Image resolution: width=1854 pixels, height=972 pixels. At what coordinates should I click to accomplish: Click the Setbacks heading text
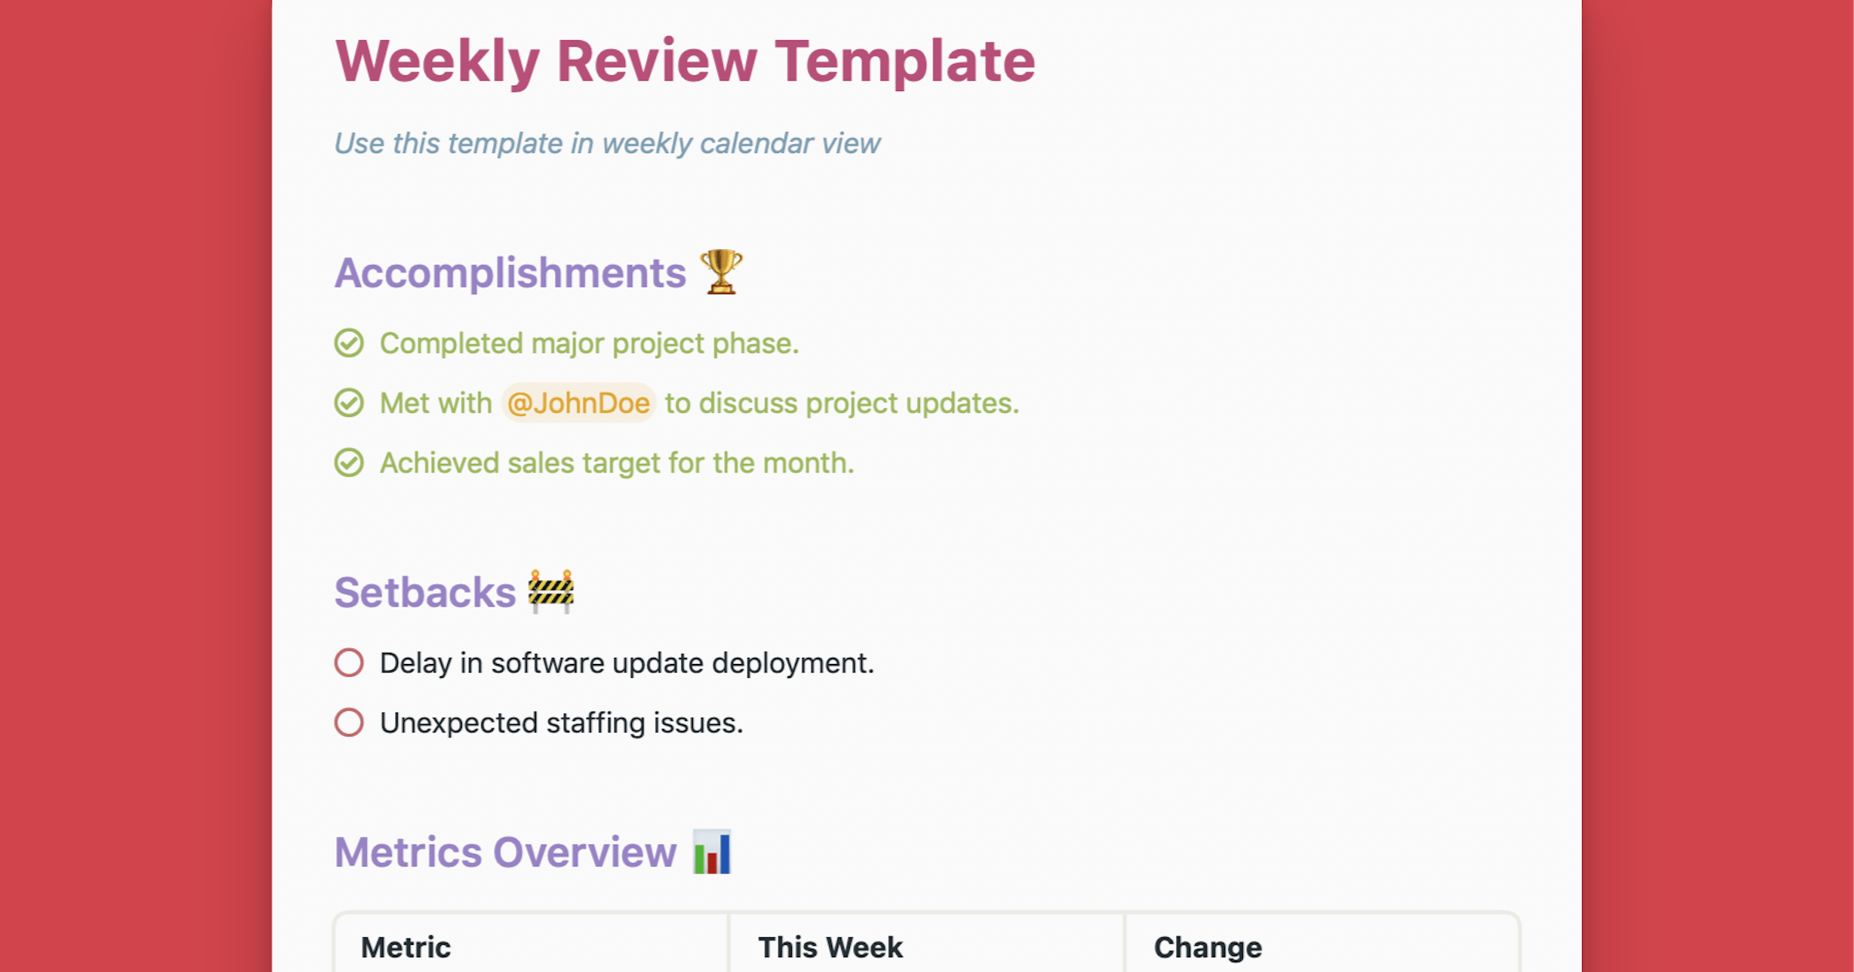[x=425, y=592]
